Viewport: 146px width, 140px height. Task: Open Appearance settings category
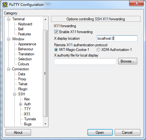coord(27,44)
